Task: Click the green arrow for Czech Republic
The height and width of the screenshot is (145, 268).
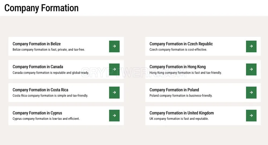Action: [251, 46]
